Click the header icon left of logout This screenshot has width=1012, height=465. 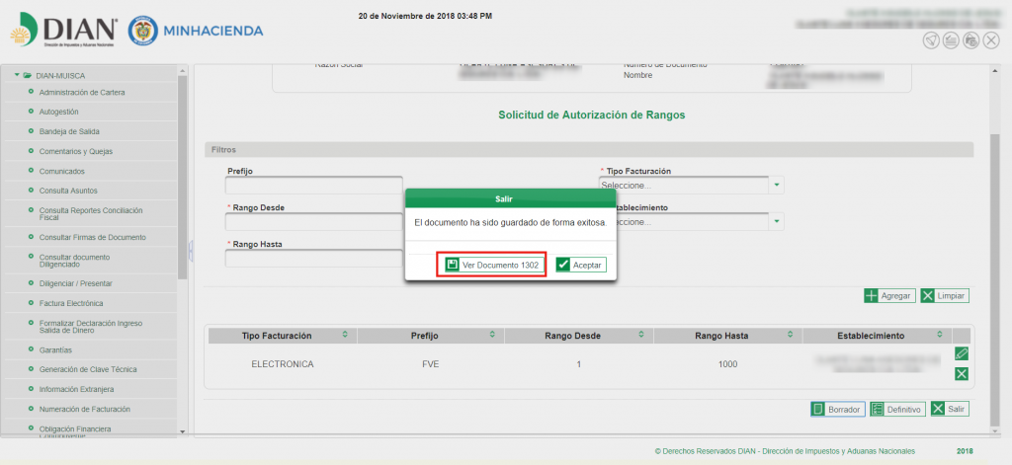pos(970,39)
